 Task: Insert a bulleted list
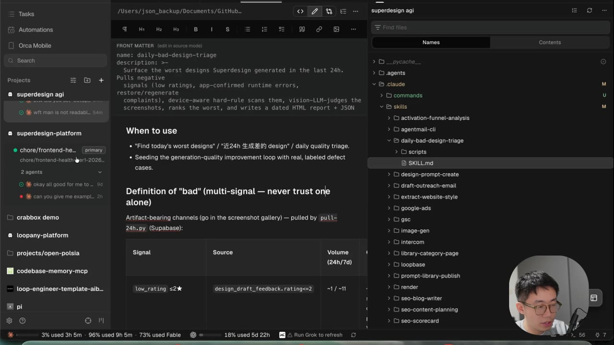coord(248,29)
